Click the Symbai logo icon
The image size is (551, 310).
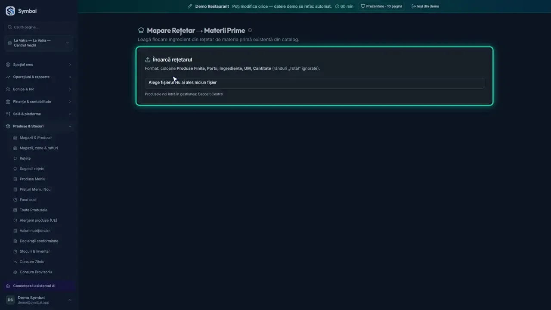pyautogui.click(x=10, y=11)
